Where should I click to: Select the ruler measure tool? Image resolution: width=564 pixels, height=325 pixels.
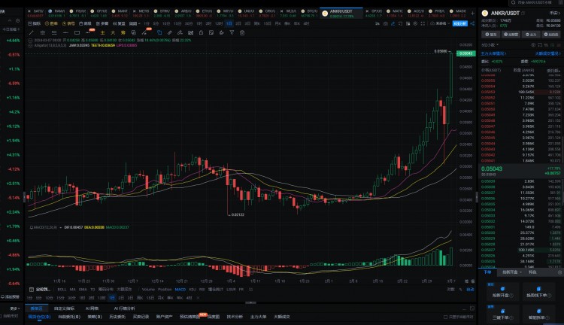169,33
